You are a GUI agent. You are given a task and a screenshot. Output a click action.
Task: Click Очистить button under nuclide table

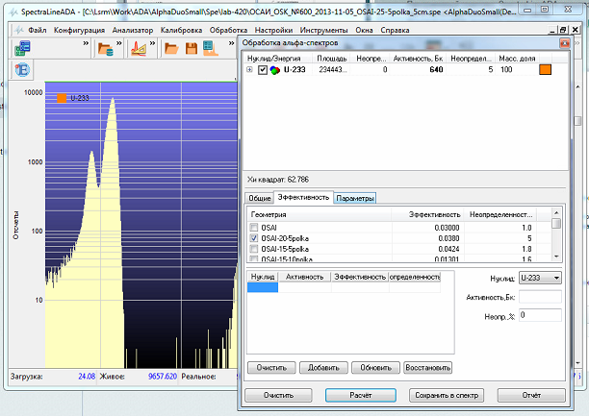coord(271,368)
